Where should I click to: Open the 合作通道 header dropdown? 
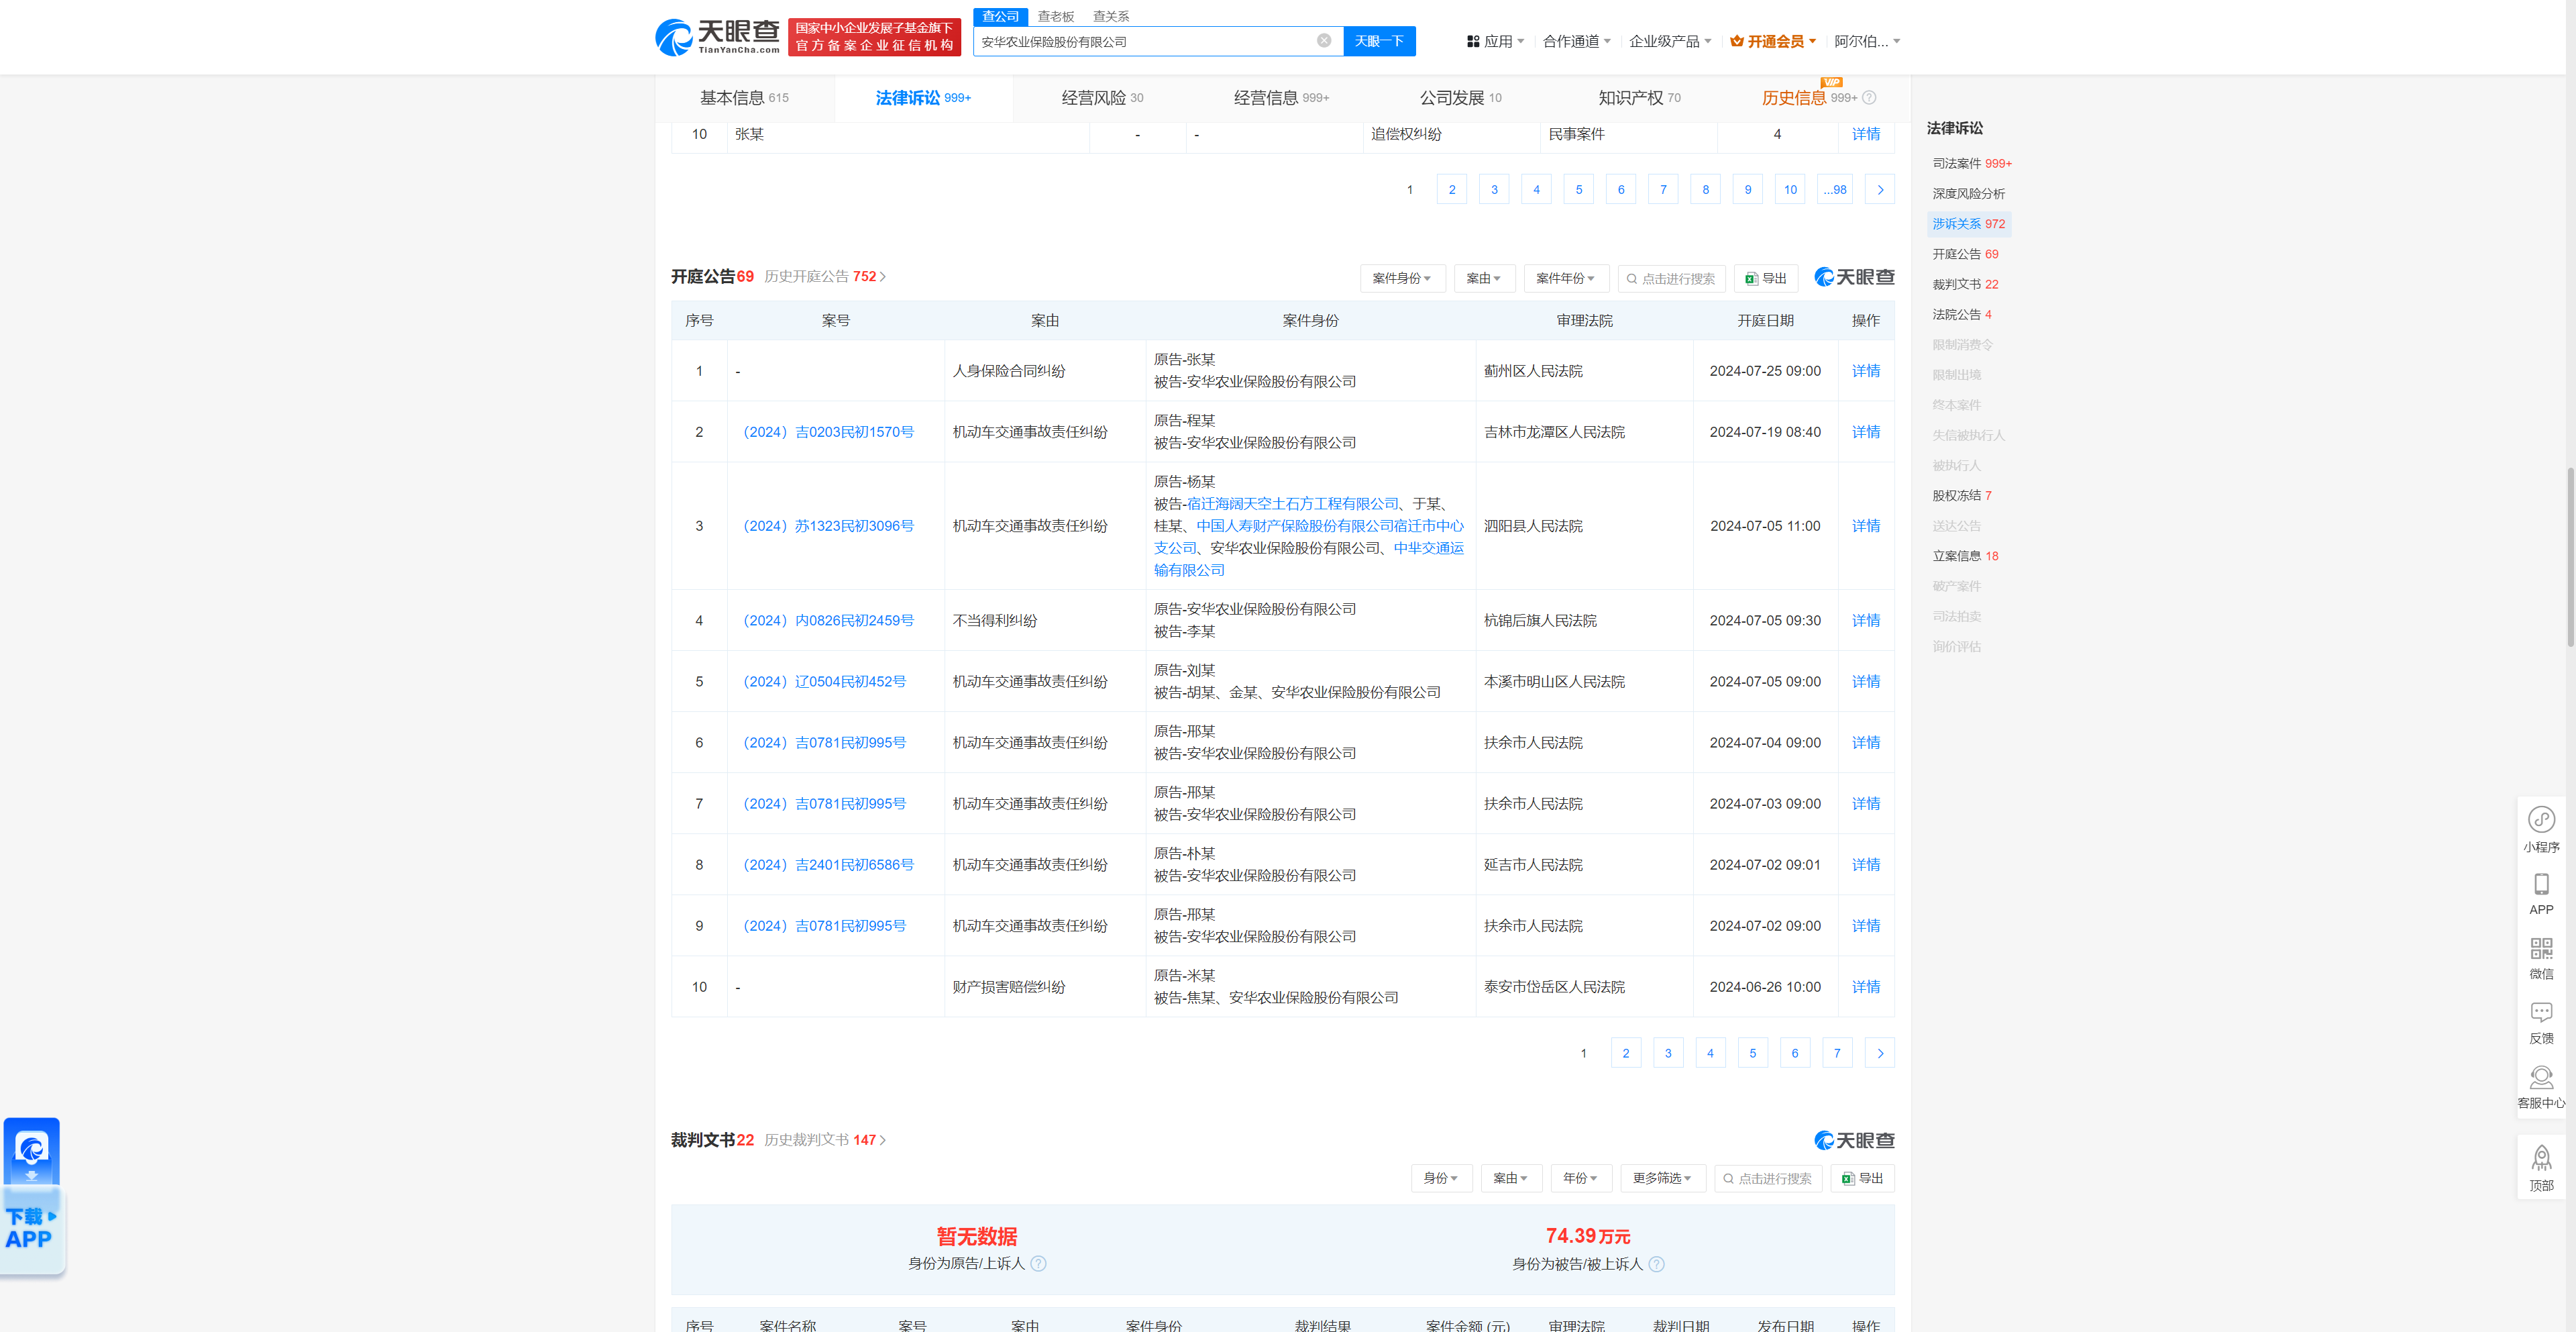[x=1577, y=41]
